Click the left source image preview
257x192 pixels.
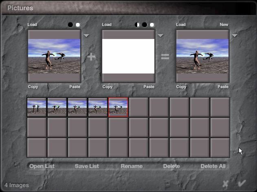[x=54, y=56]
